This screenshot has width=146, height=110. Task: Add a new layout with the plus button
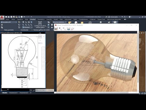pos(31,93)
